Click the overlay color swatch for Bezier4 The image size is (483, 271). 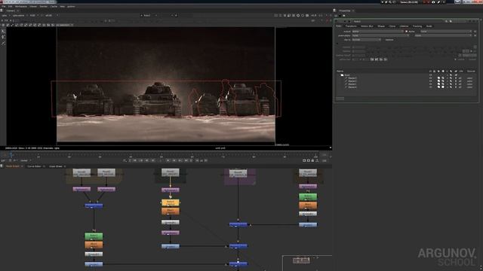coord(438,87)
